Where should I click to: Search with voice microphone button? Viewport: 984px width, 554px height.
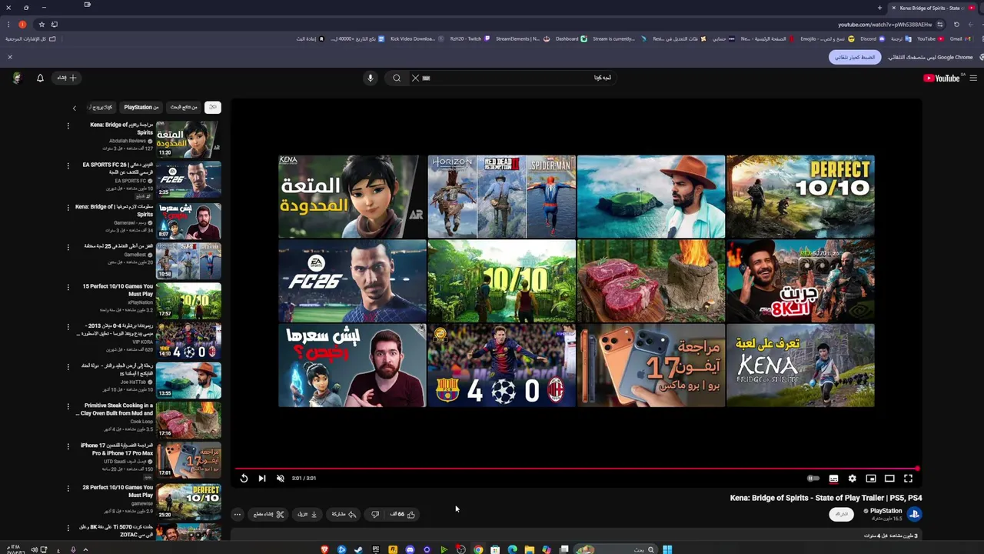coord(370,78)
